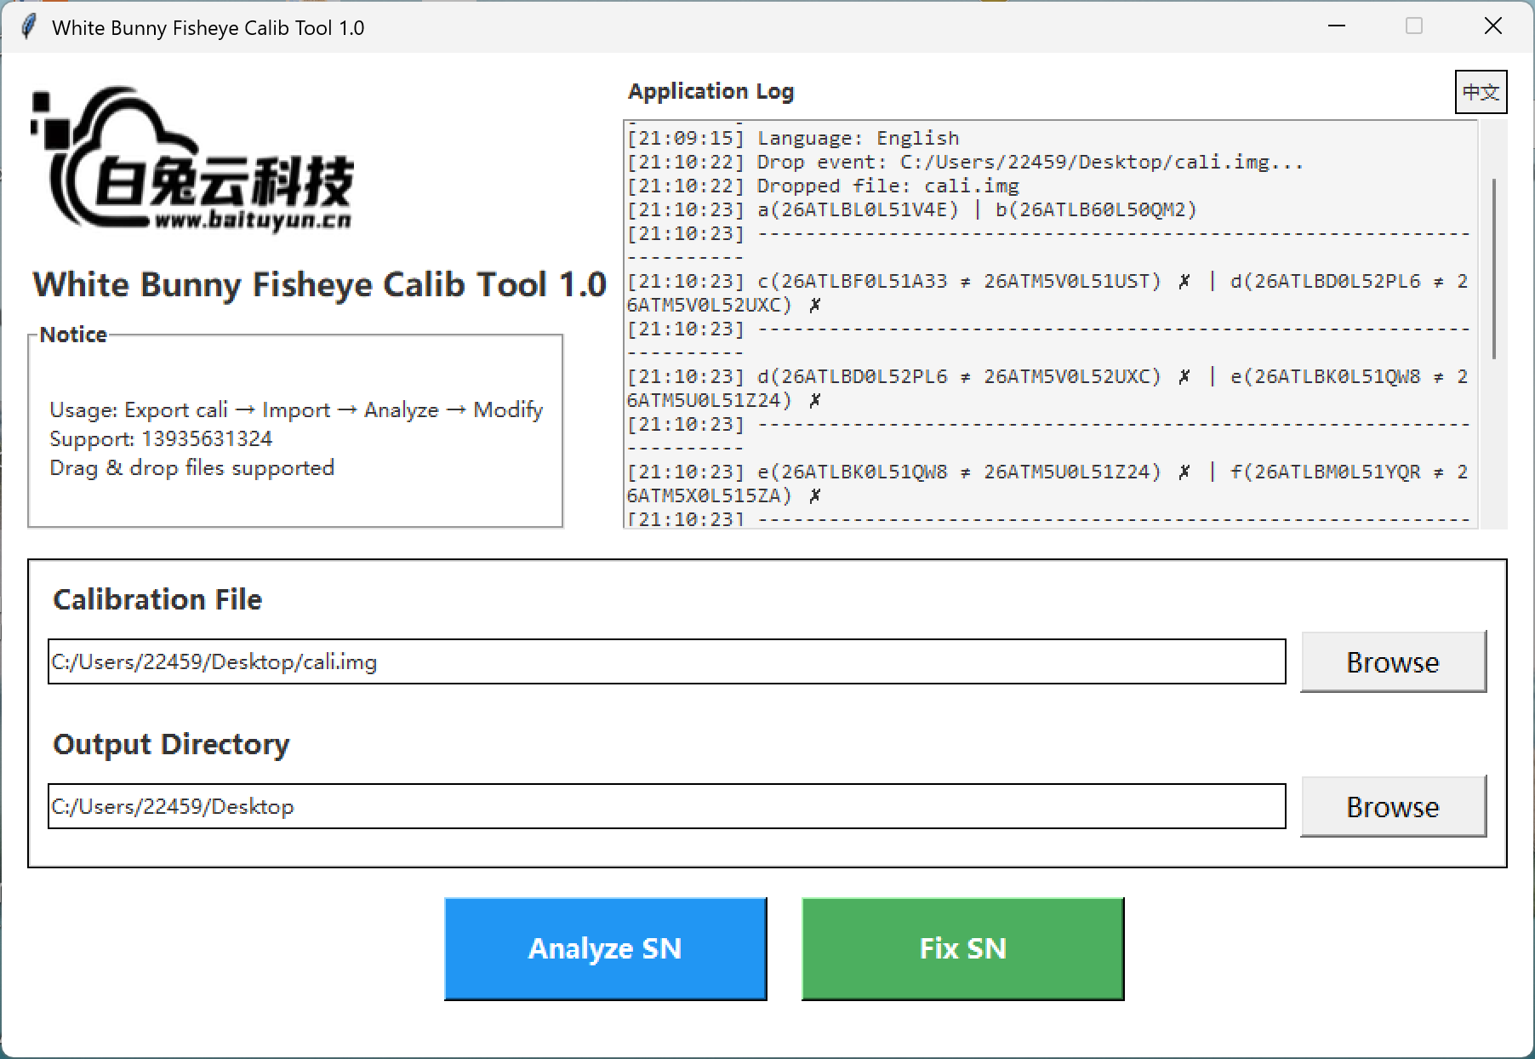Screen dimensions: 1535x1059
Task: Click the c(26ATLBF0L51A33 mismatch log line
Action: pos(1047,293)
